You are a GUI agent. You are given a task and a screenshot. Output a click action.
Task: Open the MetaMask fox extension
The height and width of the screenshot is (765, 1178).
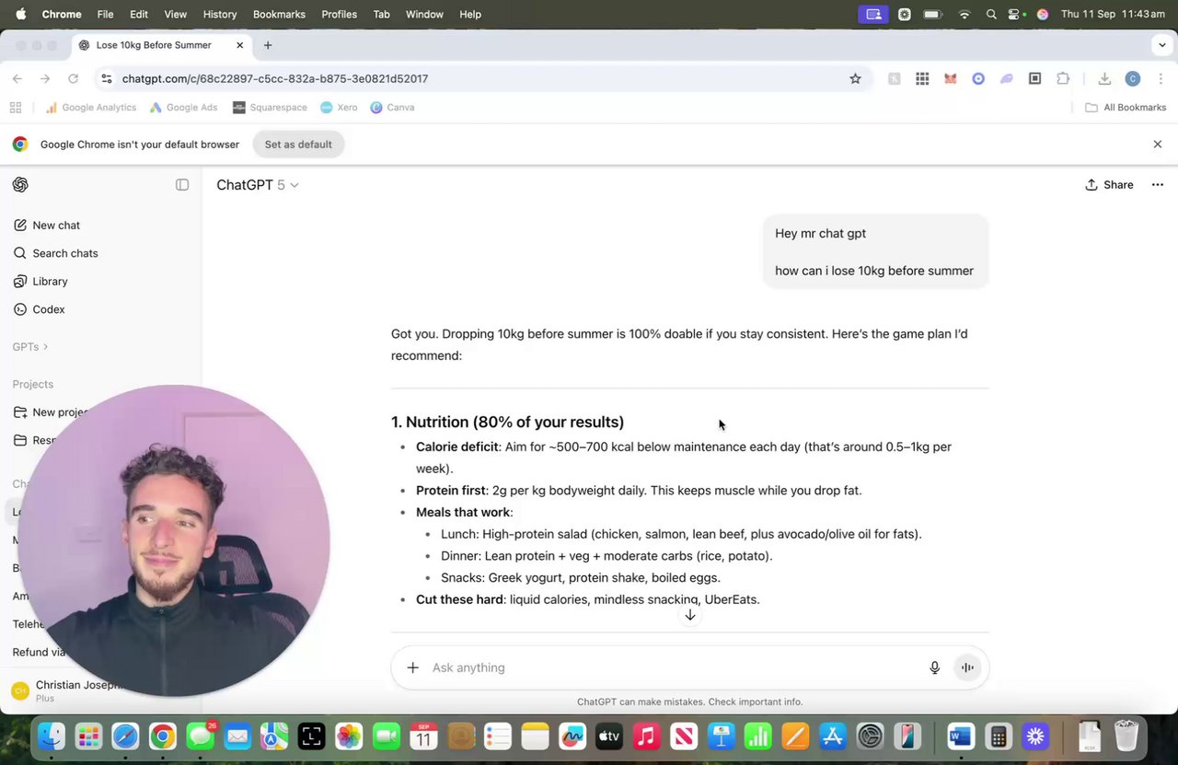951,79
